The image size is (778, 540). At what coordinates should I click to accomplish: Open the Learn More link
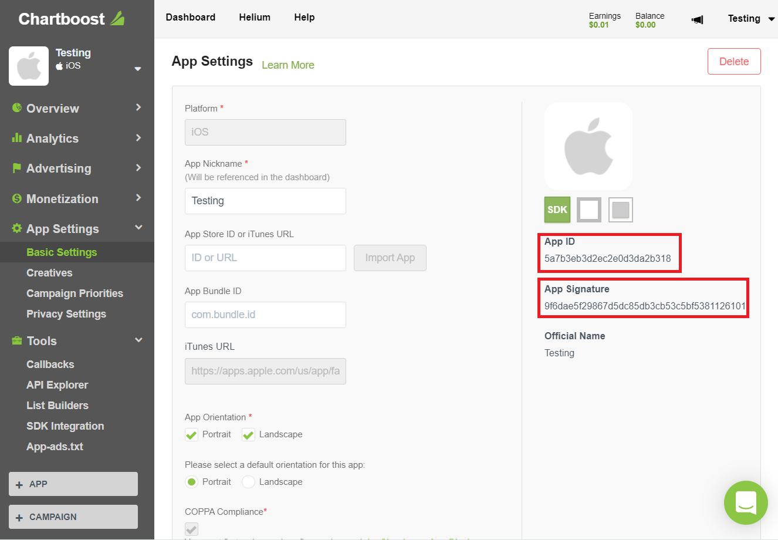pos(287,65)
